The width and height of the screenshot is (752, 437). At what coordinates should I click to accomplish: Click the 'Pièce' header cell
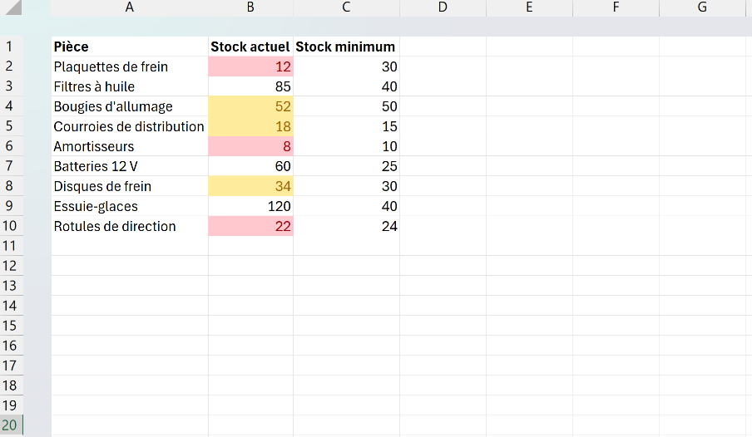point(130,47)
